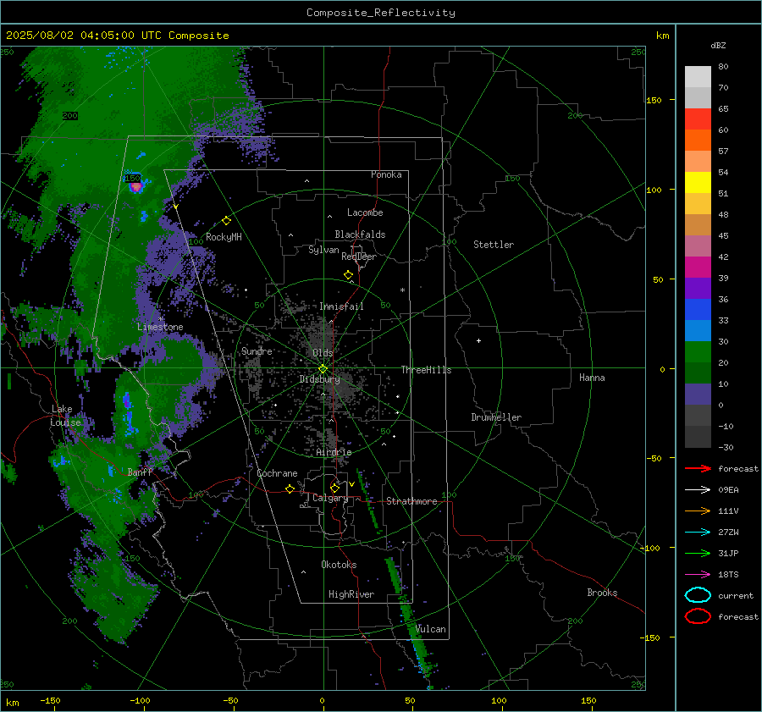The height and width of the screenshot is (712, 762).
Task: Click the Hanna city label
Action: 592,378
